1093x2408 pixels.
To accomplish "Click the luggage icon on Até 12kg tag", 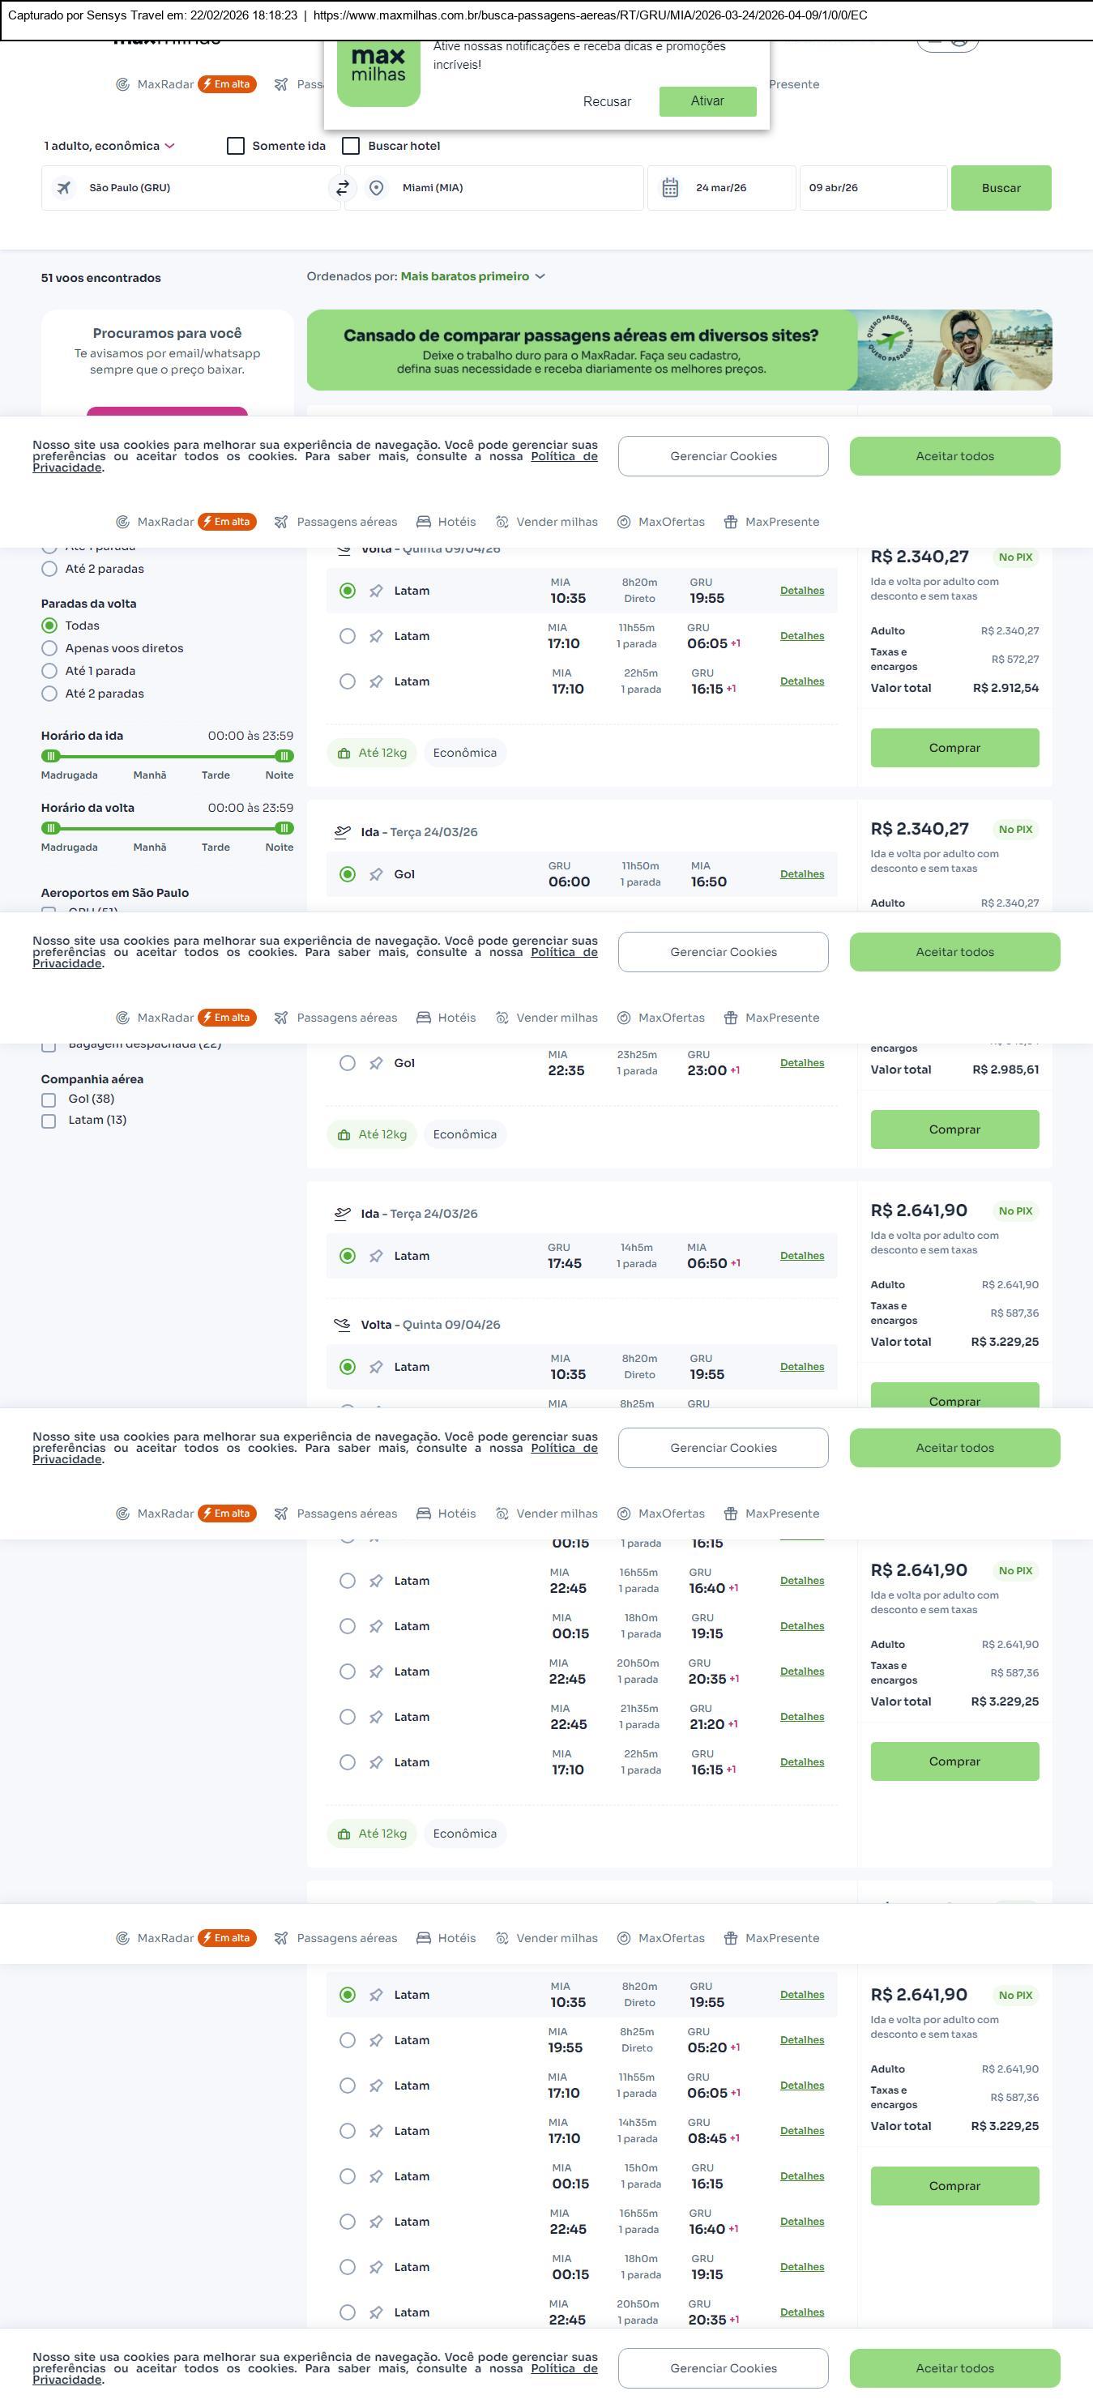I will [344, 754].
